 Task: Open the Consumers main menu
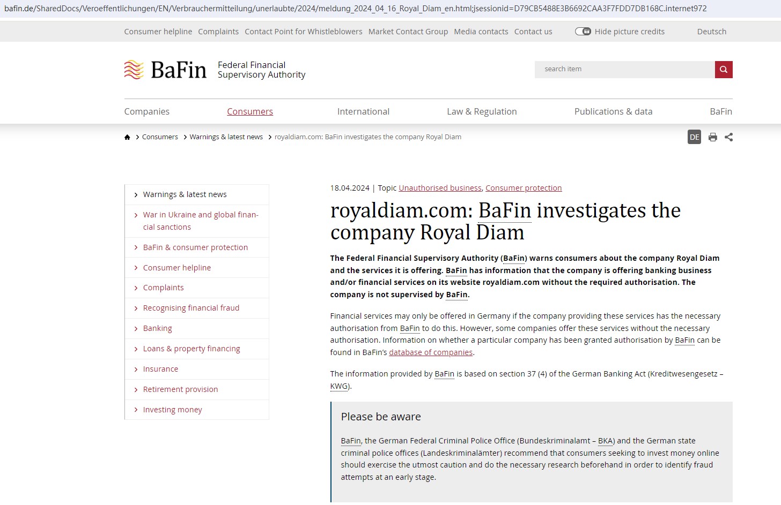coord(250,111)
